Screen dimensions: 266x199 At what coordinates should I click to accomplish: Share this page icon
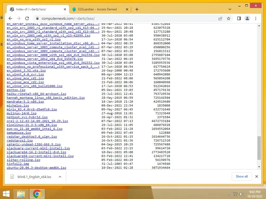tap(220, 18)
